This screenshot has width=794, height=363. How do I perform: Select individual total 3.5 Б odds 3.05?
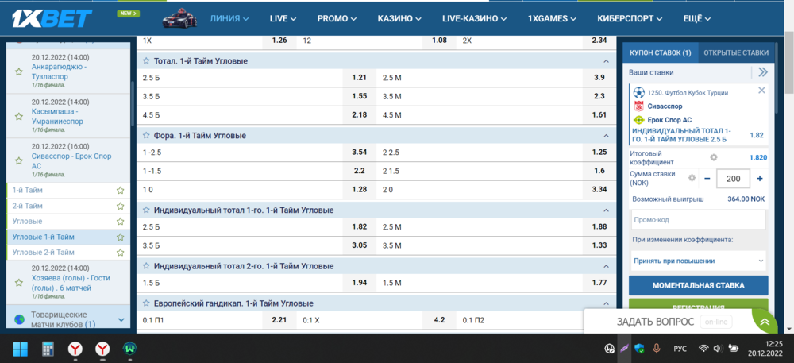click(x=359, y=245)
